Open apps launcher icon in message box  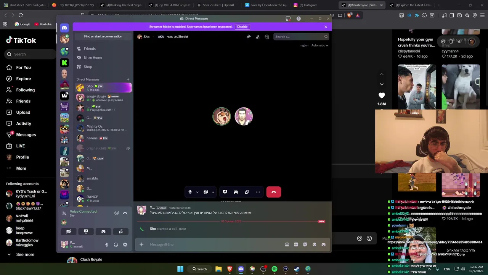(324, 244)
